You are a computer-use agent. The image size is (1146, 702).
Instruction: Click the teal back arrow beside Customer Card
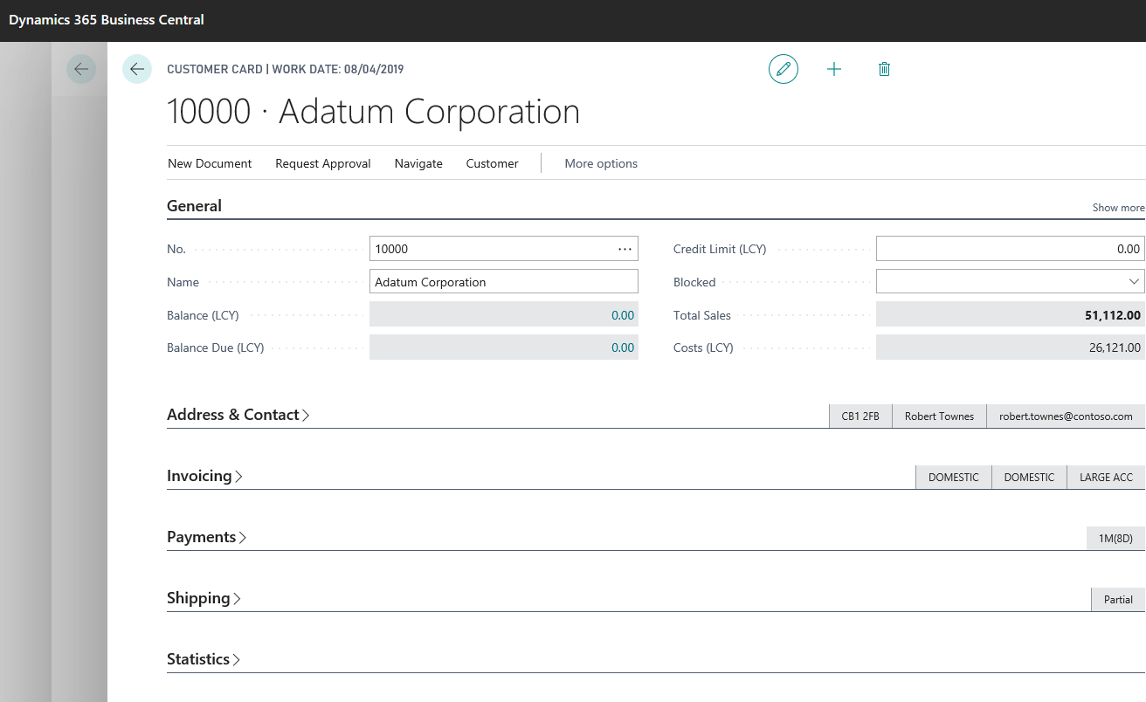(x=137, y=69)
